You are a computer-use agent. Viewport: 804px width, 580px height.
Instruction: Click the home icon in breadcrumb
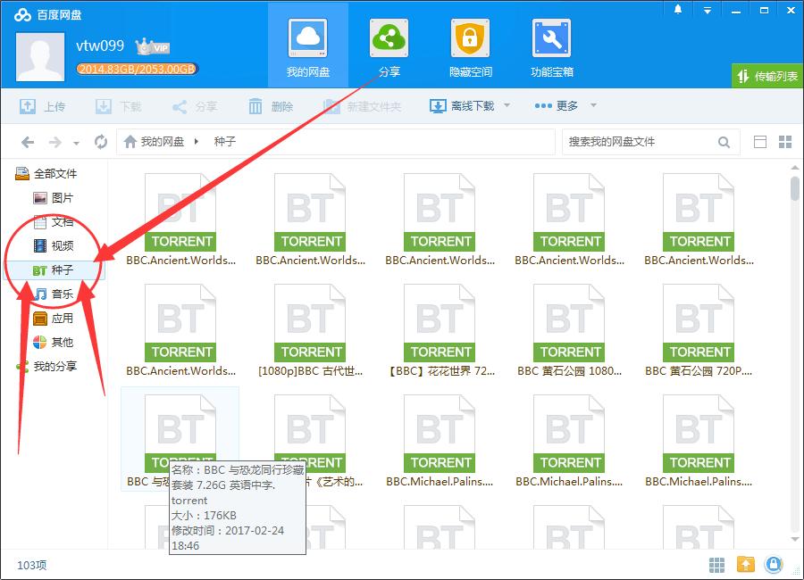[x=130, y=141]
